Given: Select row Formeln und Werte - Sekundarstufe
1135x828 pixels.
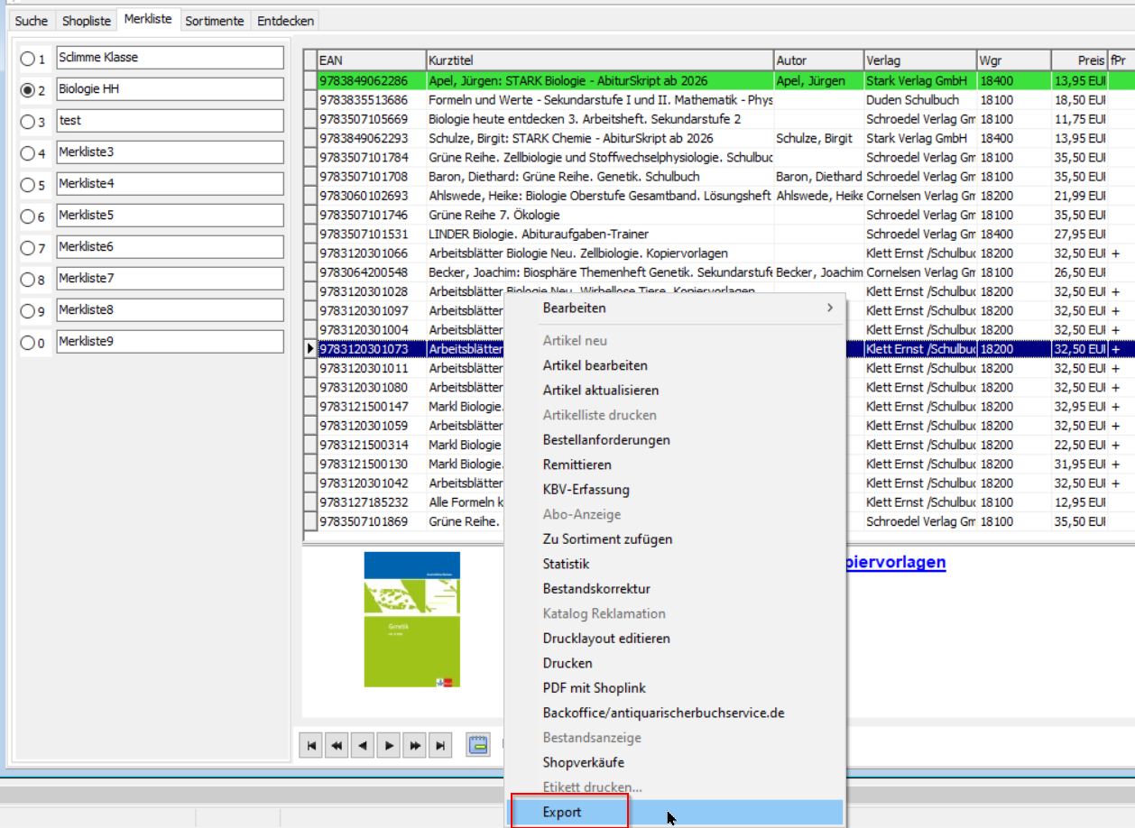Looking at the screenshot, I should click(720, 99).
